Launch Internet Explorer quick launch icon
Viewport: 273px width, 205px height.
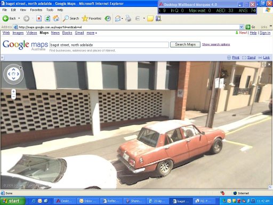pos(34,201)
